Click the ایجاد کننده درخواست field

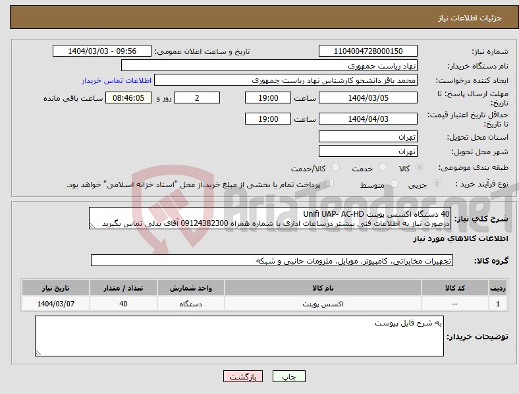(x=286, y=80)
